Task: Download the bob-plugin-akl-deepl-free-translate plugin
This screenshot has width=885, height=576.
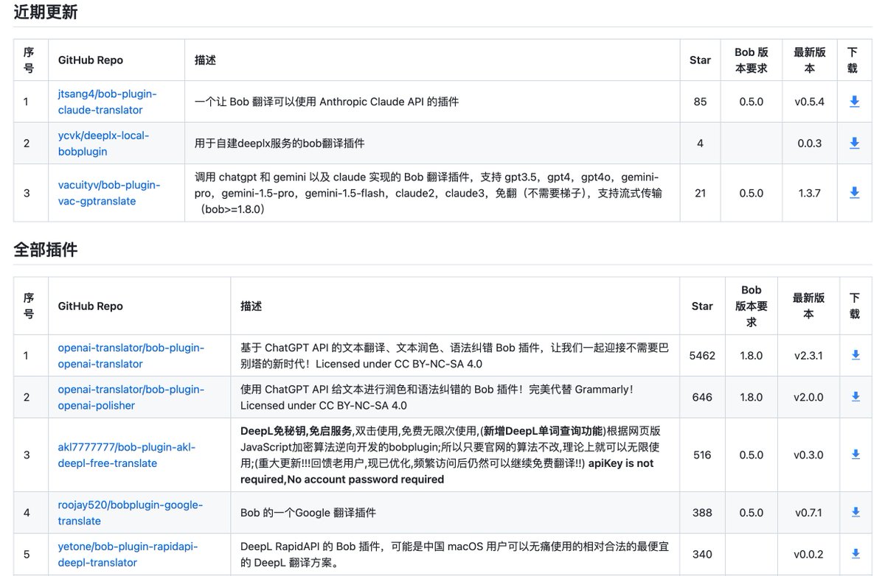Action: click(855, 454)
